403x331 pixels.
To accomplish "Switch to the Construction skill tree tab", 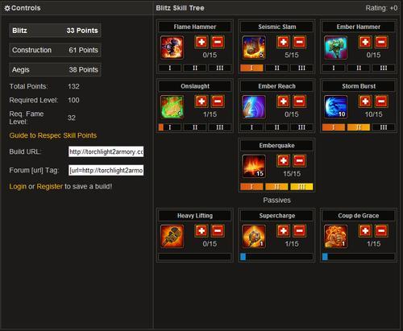I will tap(55, 50).
